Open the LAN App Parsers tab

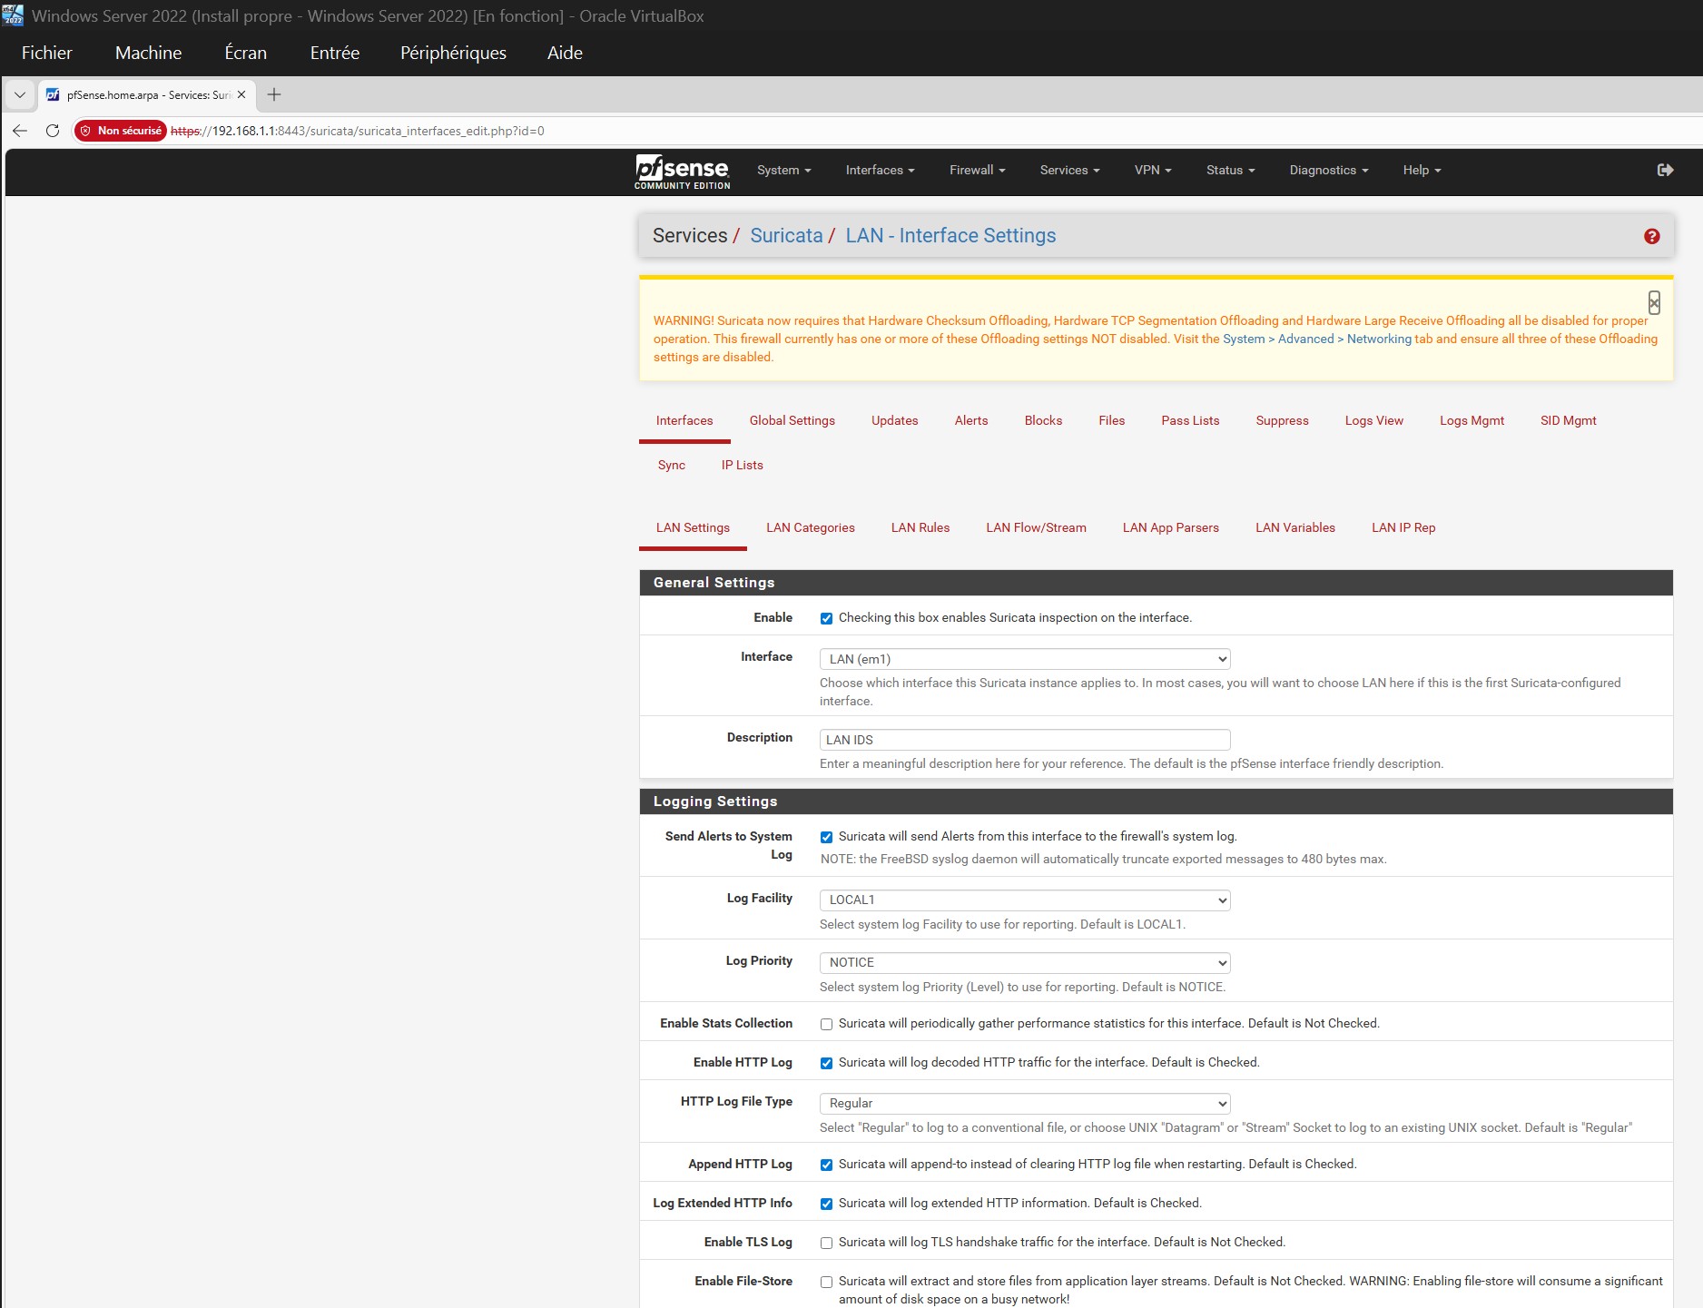[x=1170, y=527]
